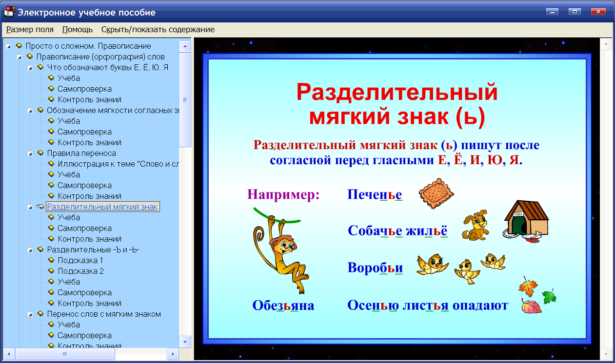Click the pencil icon next to Разделительный мягкий знак
The width and height of the screenshot is (615, 363).
tap(40, 207)
